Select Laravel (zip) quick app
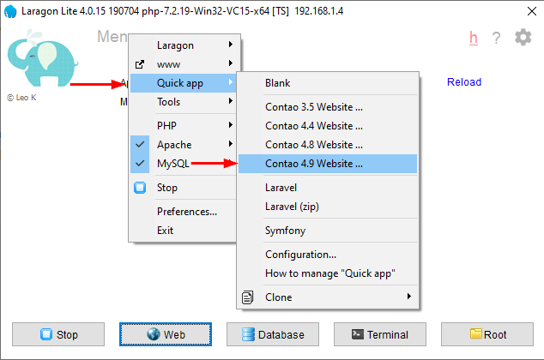Viewport: 544px width, 360px height. click(x=328, y=207)
